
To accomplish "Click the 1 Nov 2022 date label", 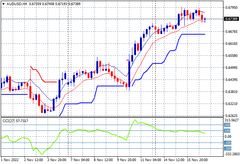I will pyautogui.click(x=10, y=160).
